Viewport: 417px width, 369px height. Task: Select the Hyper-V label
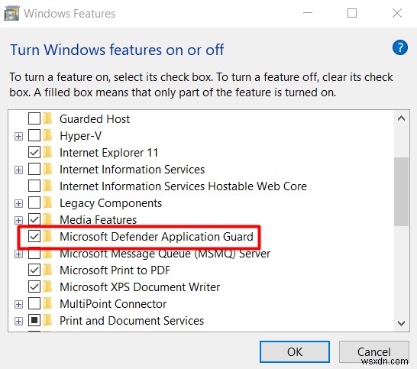[x=81, y=136]
